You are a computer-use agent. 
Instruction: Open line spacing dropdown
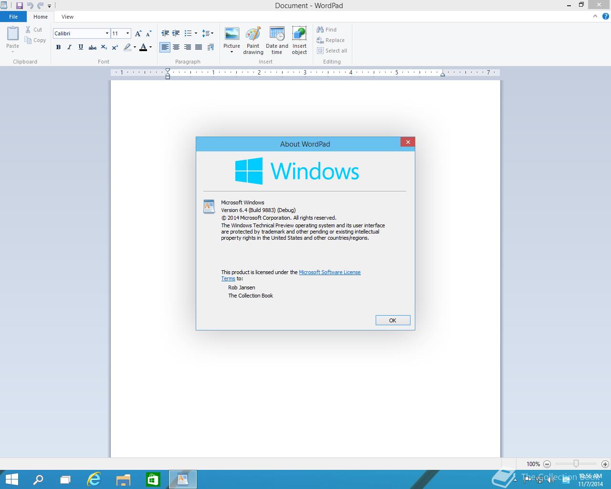208,33
